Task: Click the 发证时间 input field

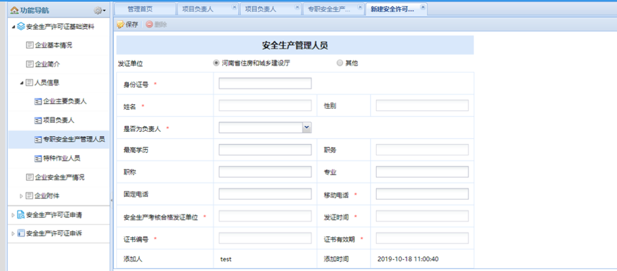Action: point(422,216)
